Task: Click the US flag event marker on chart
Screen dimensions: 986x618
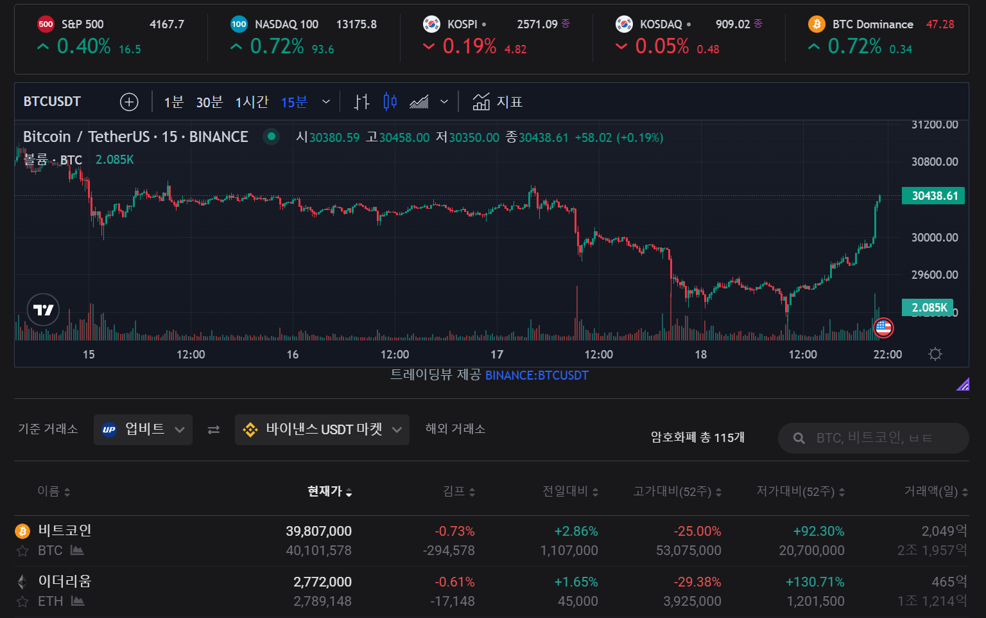Action: [x=884, y=328]
